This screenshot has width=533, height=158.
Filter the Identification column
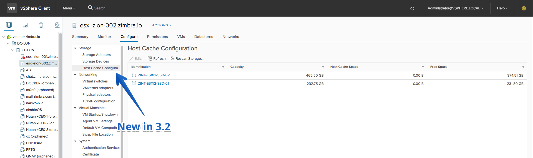223,67
